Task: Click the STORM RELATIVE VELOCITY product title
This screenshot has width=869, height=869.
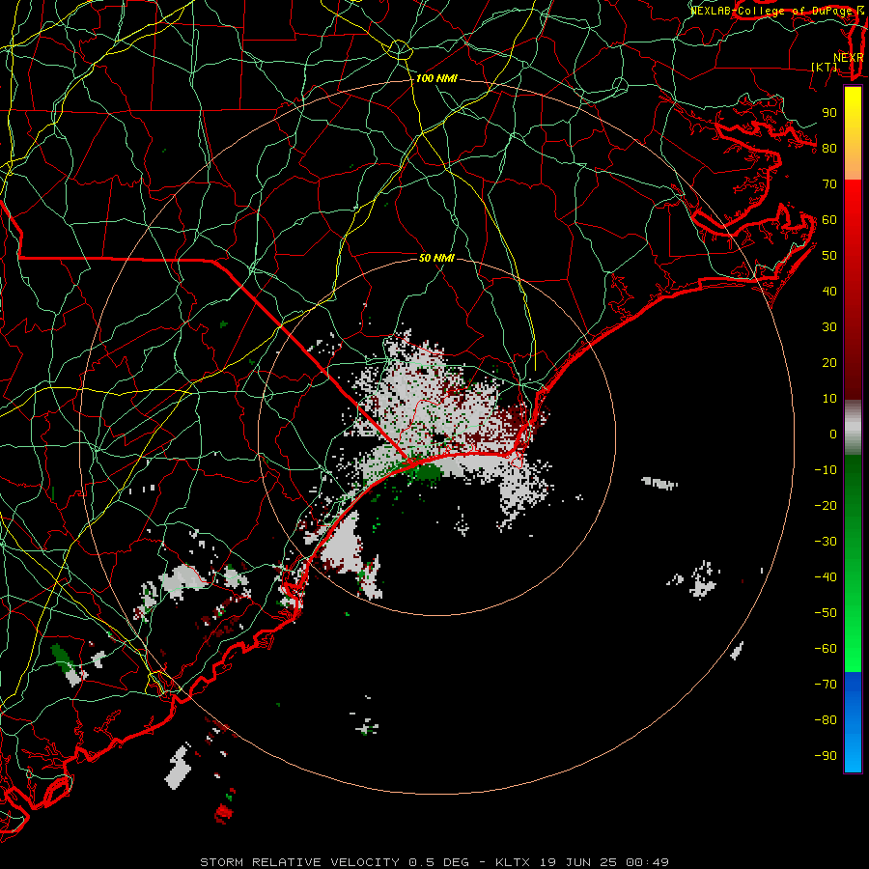Action: click(x=299, y=862)
